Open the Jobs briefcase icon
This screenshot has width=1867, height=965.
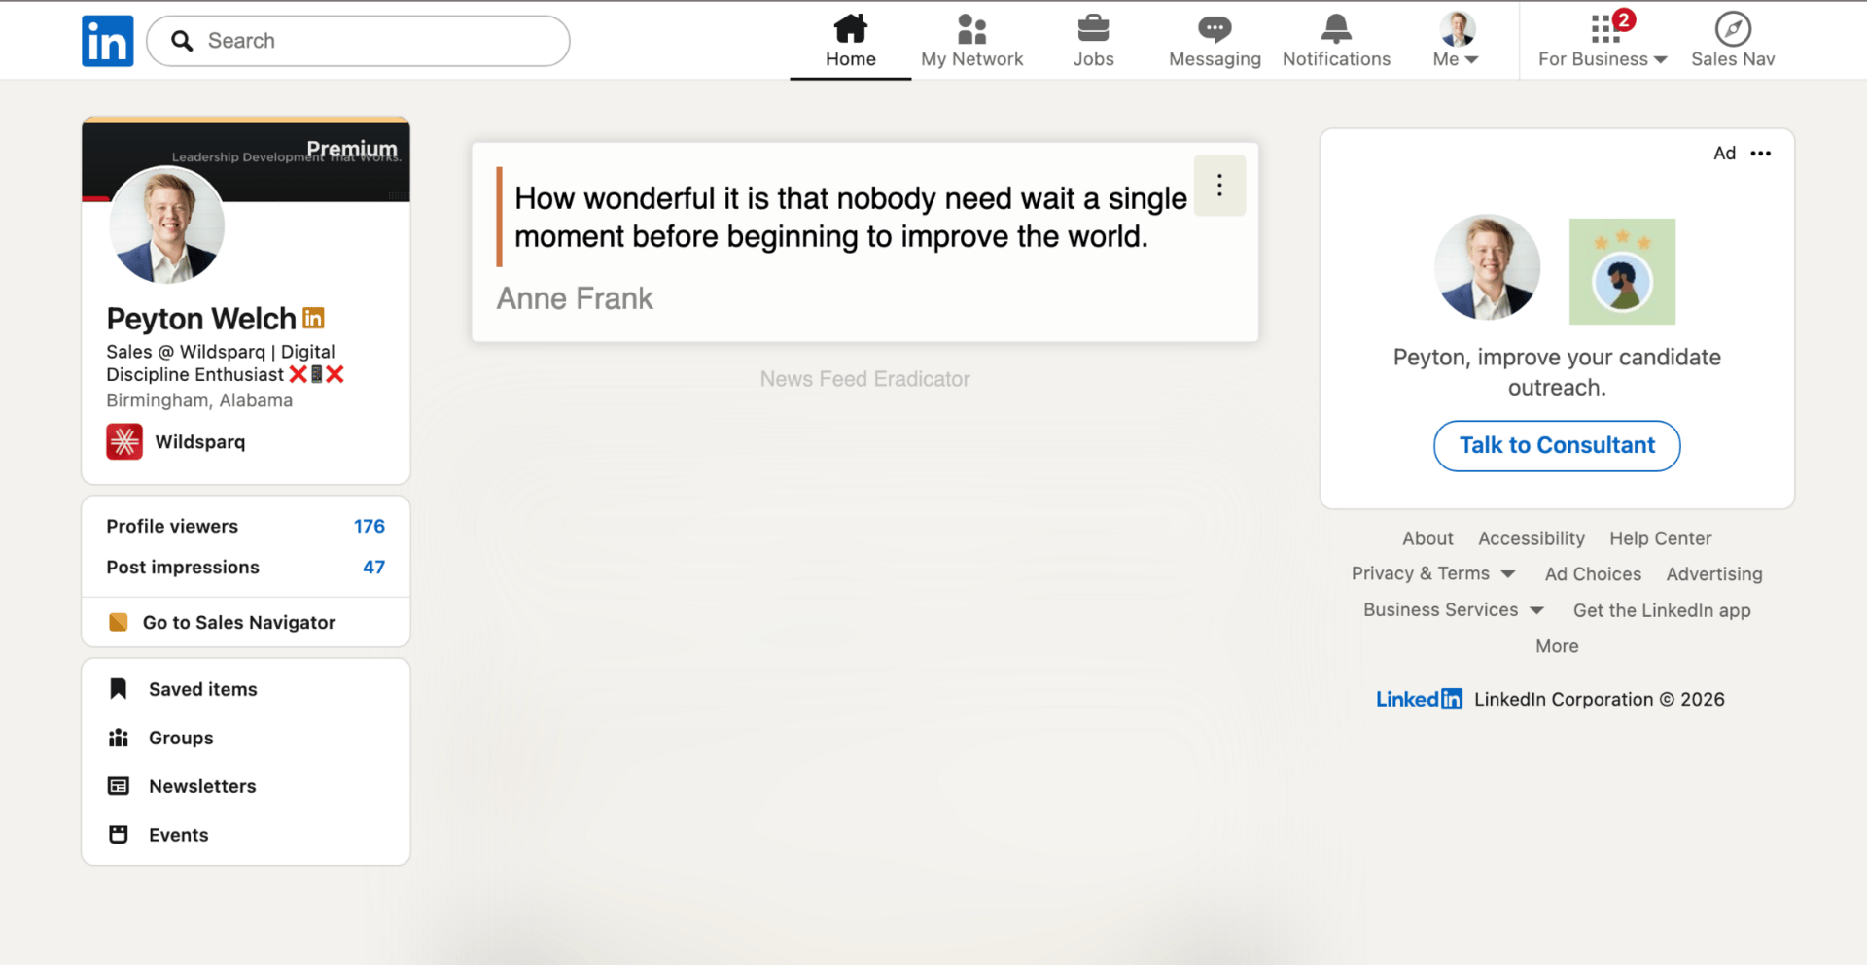pyautogui.click(x=1094, y=29)
